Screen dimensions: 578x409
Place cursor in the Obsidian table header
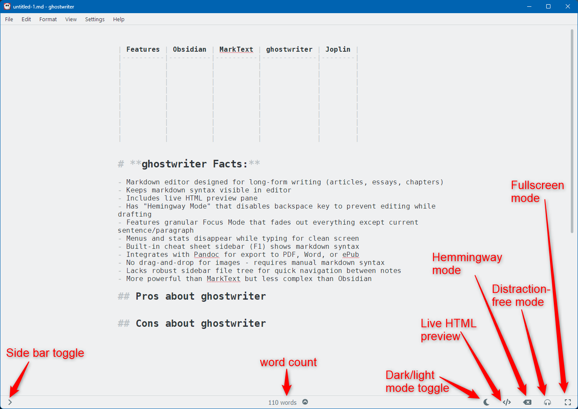(x=189, y=49)
